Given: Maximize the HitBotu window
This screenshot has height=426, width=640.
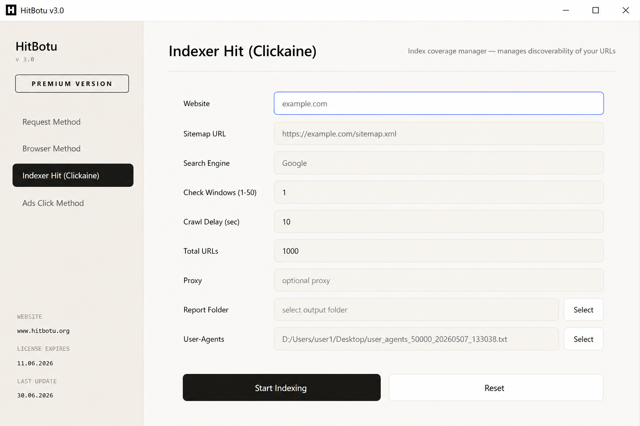Looking at the screenshot, I should (596, 10).
